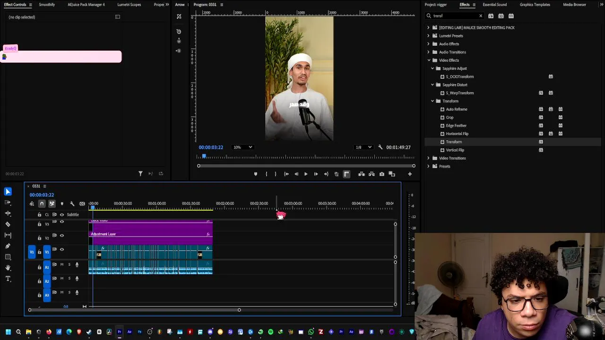Click the Extract button
The height and width of the screenshot is (340, 605).
(x=372, y=174)
